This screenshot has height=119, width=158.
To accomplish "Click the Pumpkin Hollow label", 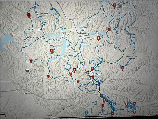I will pos(67,108).
